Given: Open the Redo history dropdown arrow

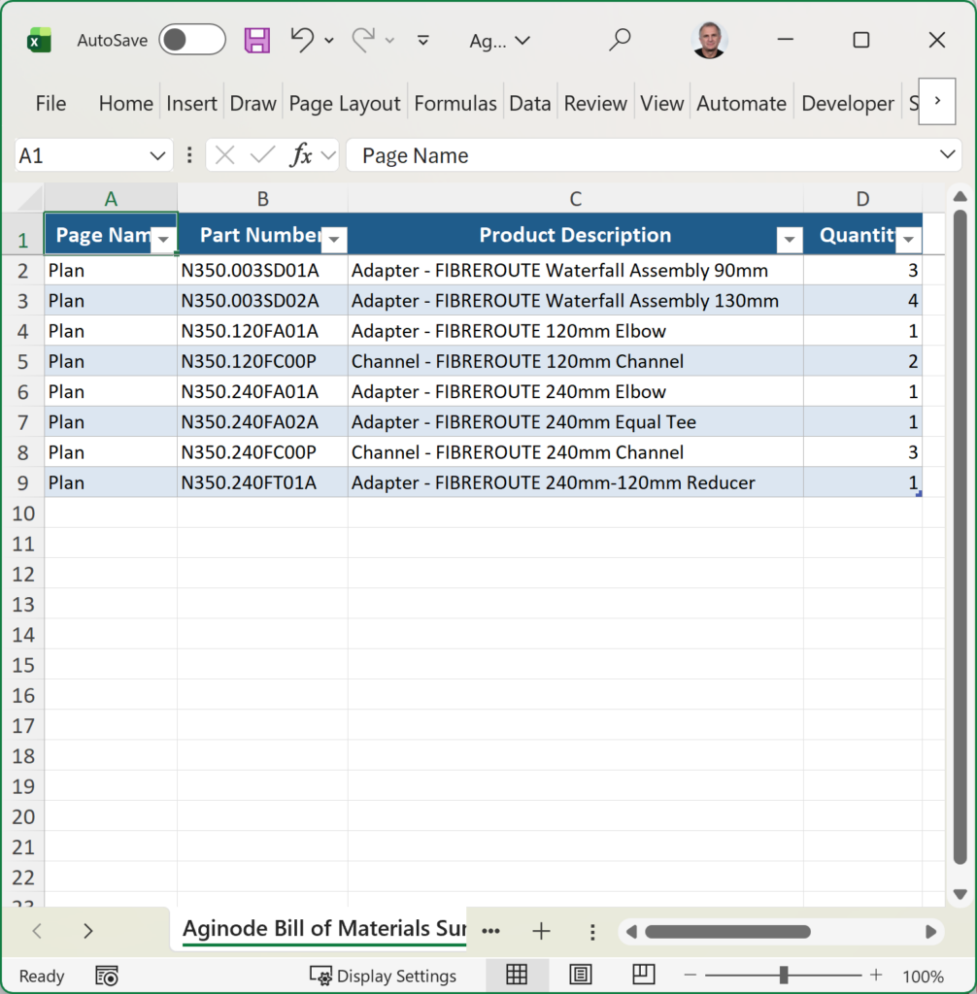Looking at the screenshot, I should [x=389, y=41].
